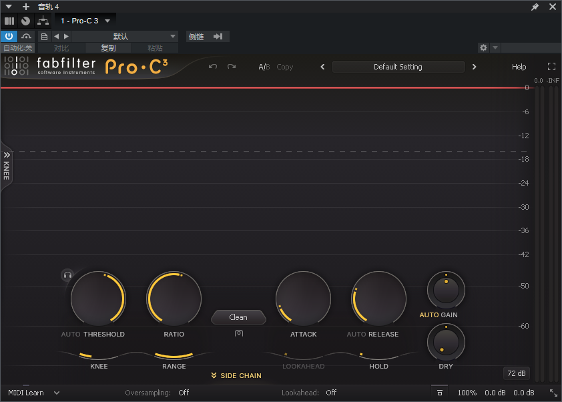This screenshot has height=402, width=562.
Task: Open the plugin settings gear
Action: point(483,47)
